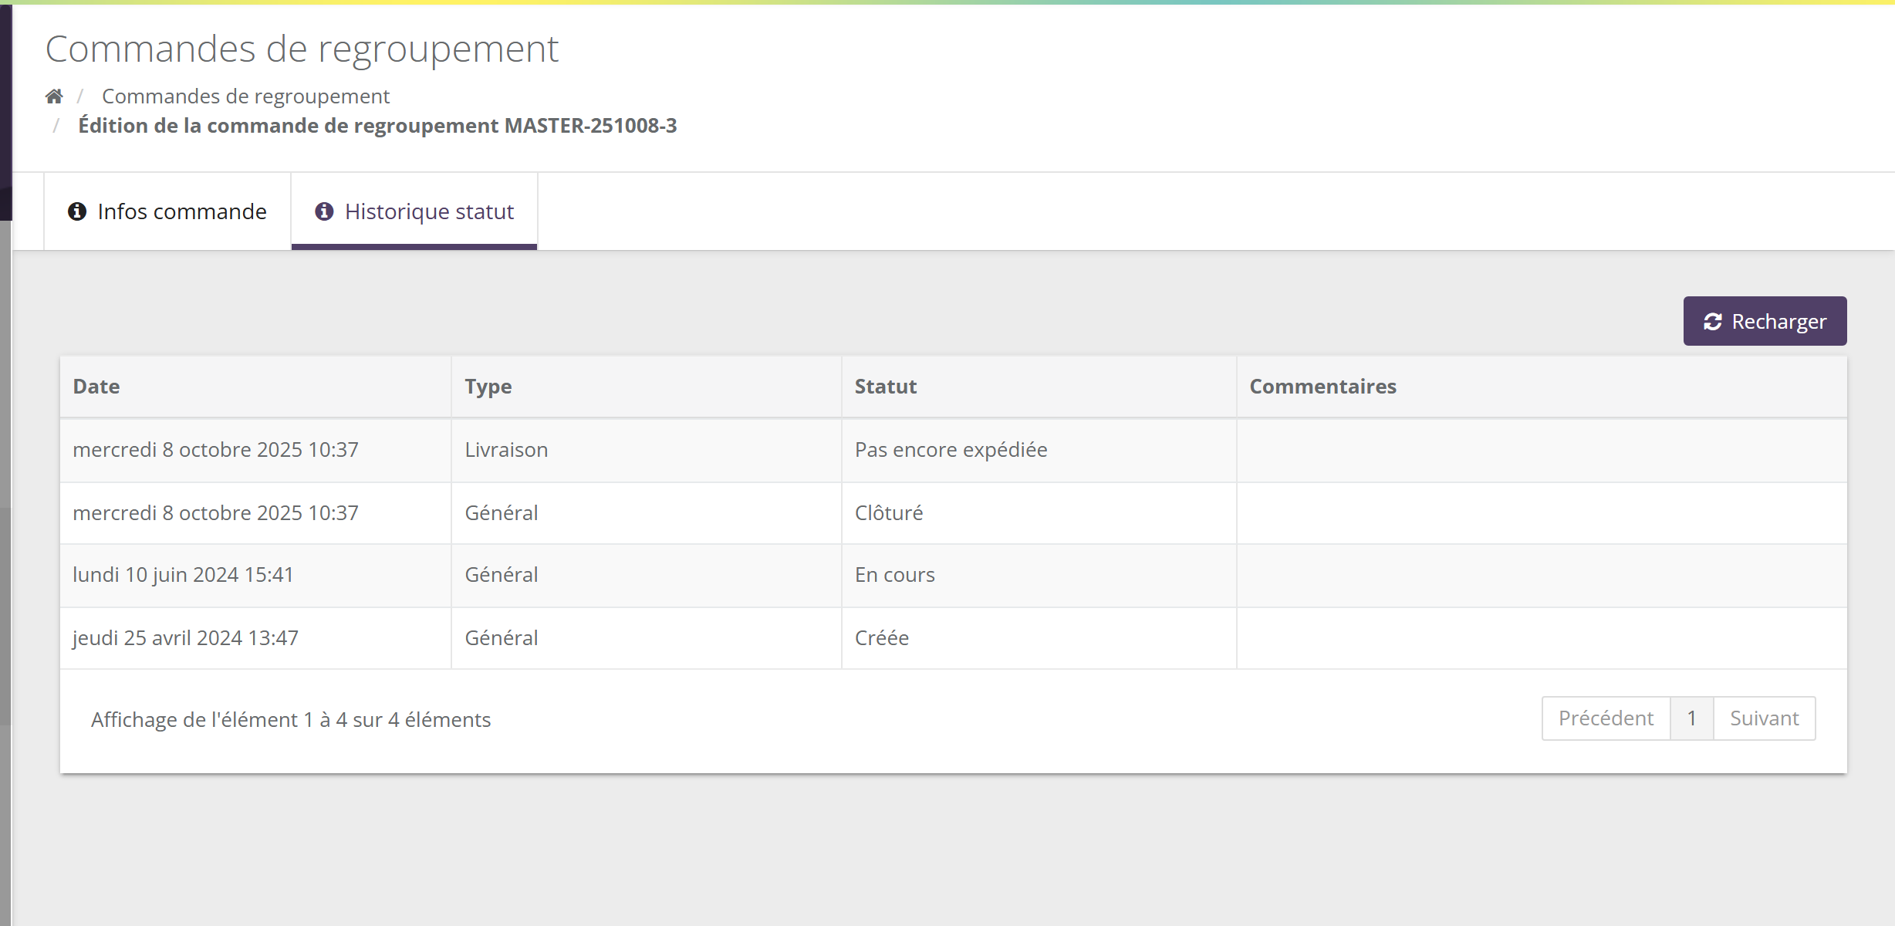The image size is (1895, 926).
Task: Click the page title 'Commandes de regroupement'
Action: coord(302,49)
